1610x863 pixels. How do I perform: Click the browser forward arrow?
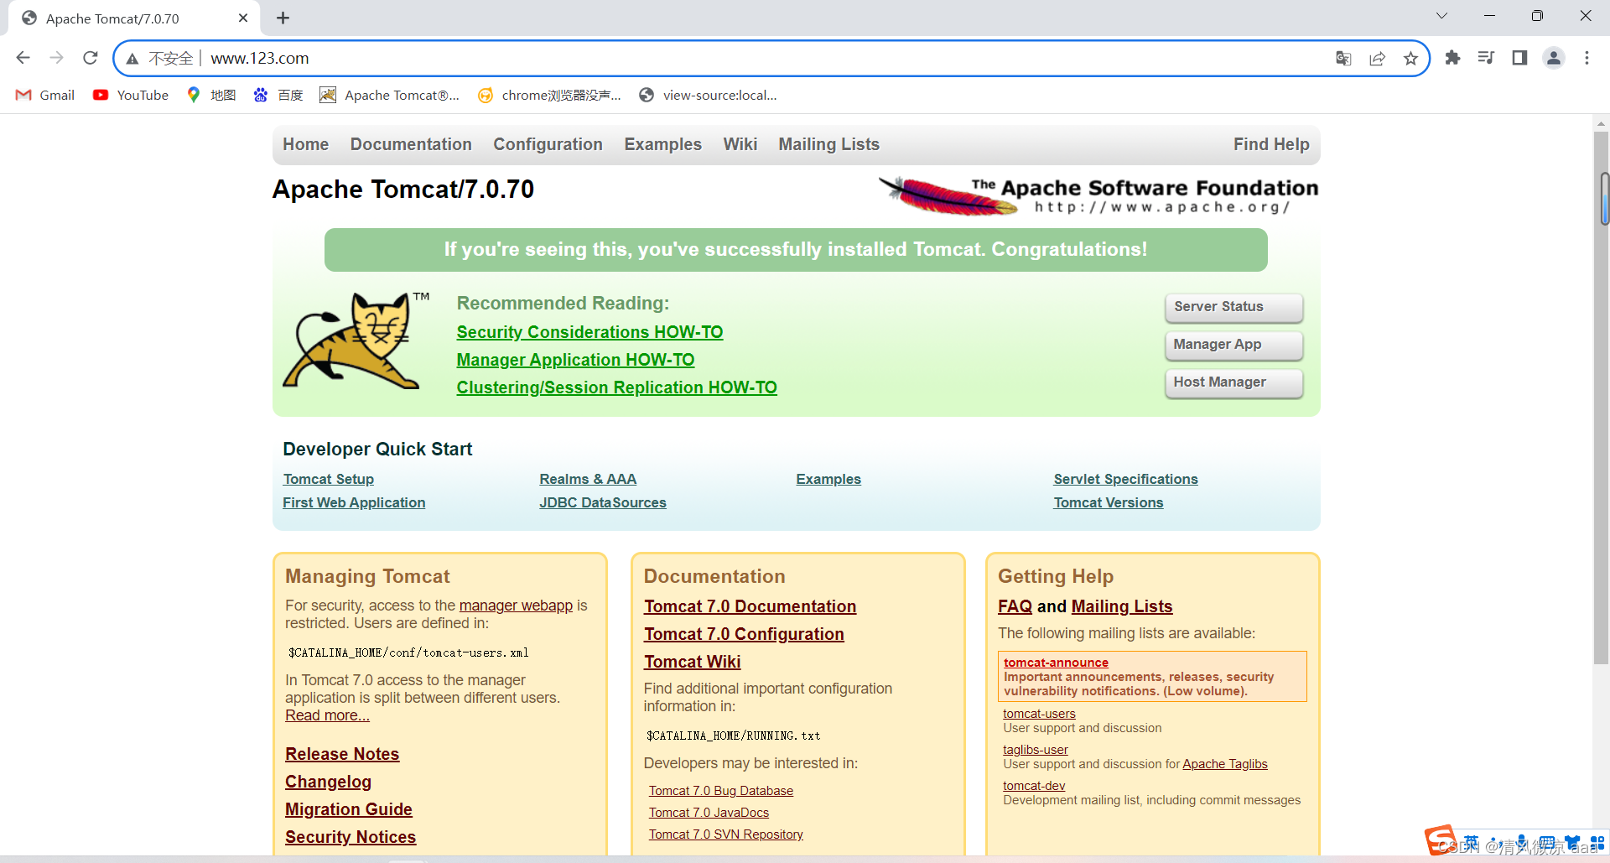56,58
